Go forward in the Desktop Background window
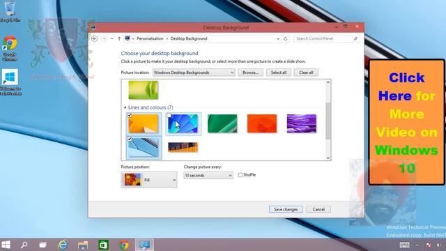Viewport: 446px width, 251px height. click(104, 38)
